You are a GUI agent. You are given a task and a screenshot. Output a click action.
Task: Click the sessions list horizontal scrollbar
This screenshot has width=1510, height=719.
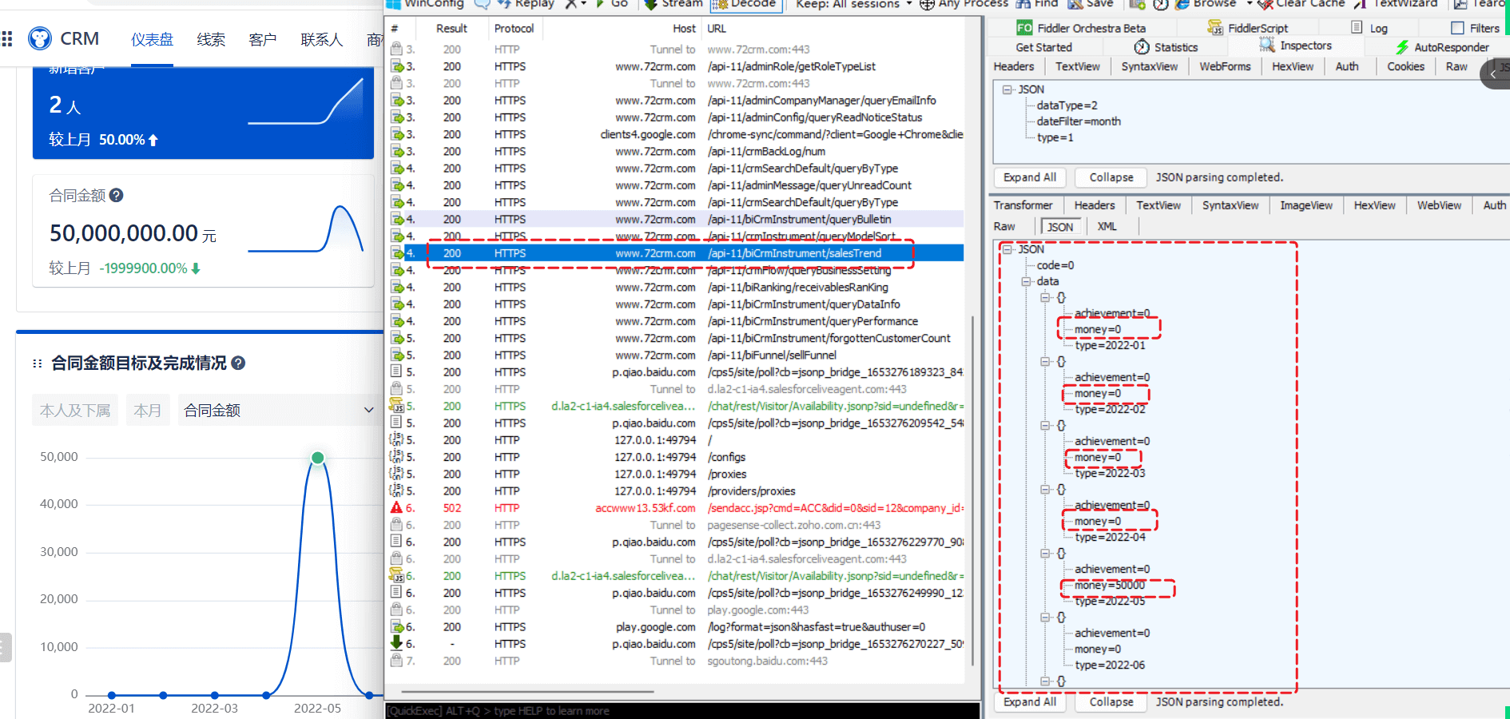[x=527, y=691]
